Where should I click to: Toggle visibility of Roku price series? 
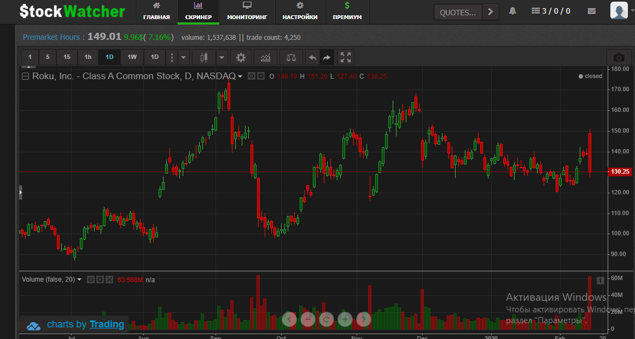click(x=252, y=76)
